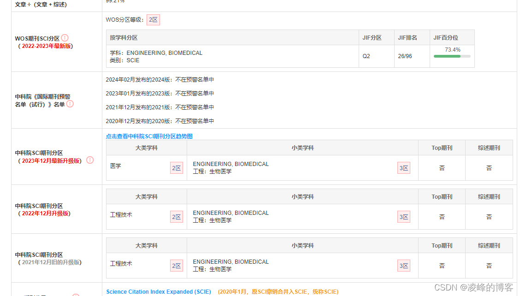Click 3区 badge in 2022年12月升级版 table
This screenshot has width=520, height=296.
click(403, 217)
